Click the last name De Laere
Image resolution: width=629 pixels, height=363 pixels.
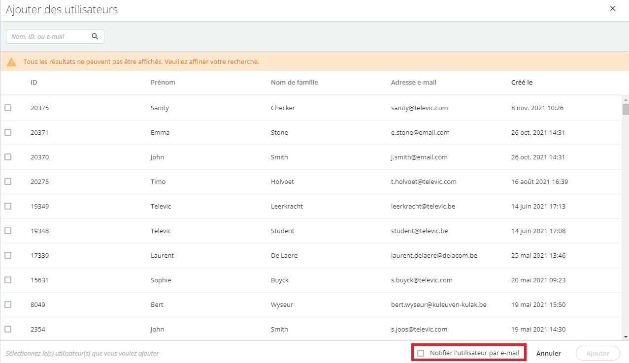coord(284,255)
